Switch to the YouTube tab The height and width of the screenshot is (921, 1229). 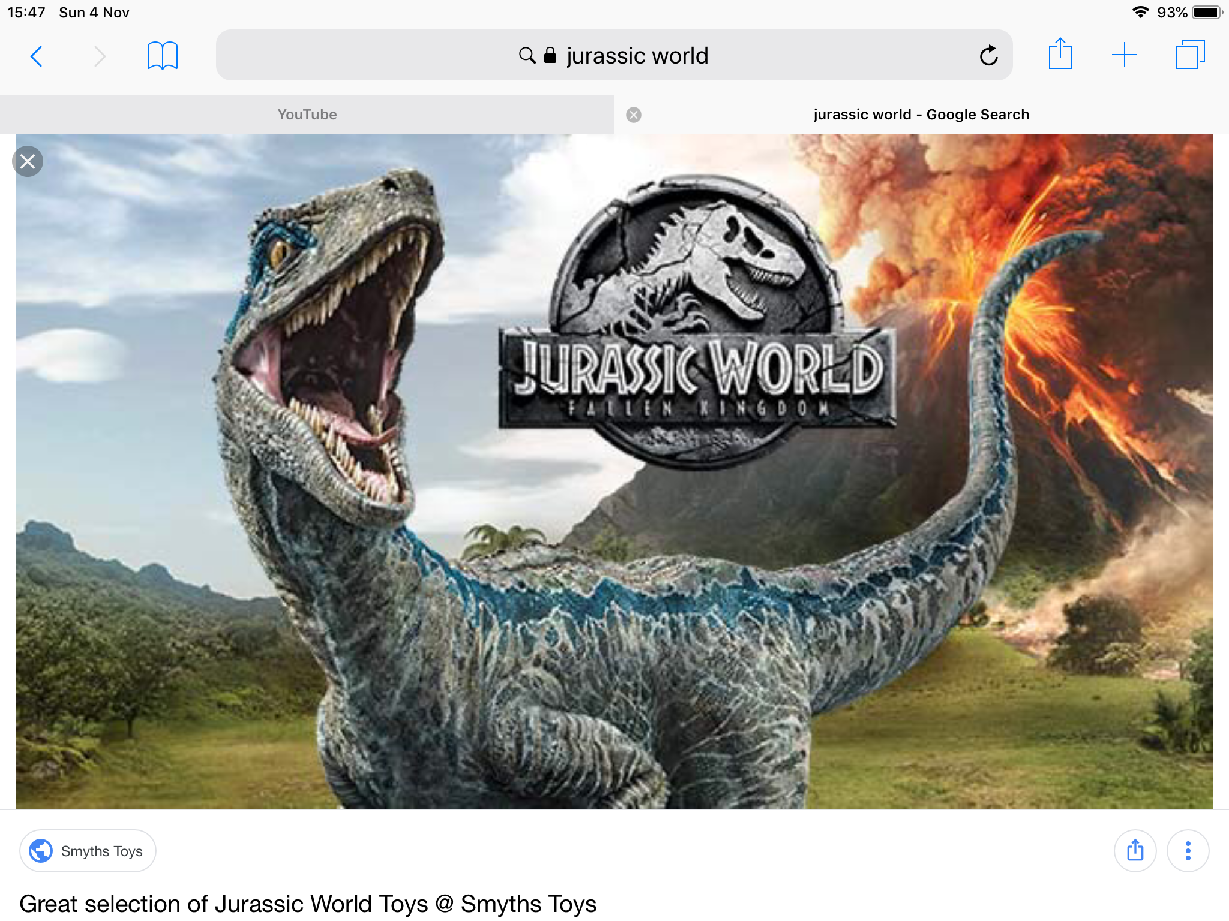[x=307, y=115]
